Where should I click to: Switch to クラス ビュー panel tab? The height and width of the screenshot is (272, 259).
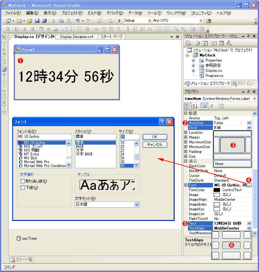[244, 83]
